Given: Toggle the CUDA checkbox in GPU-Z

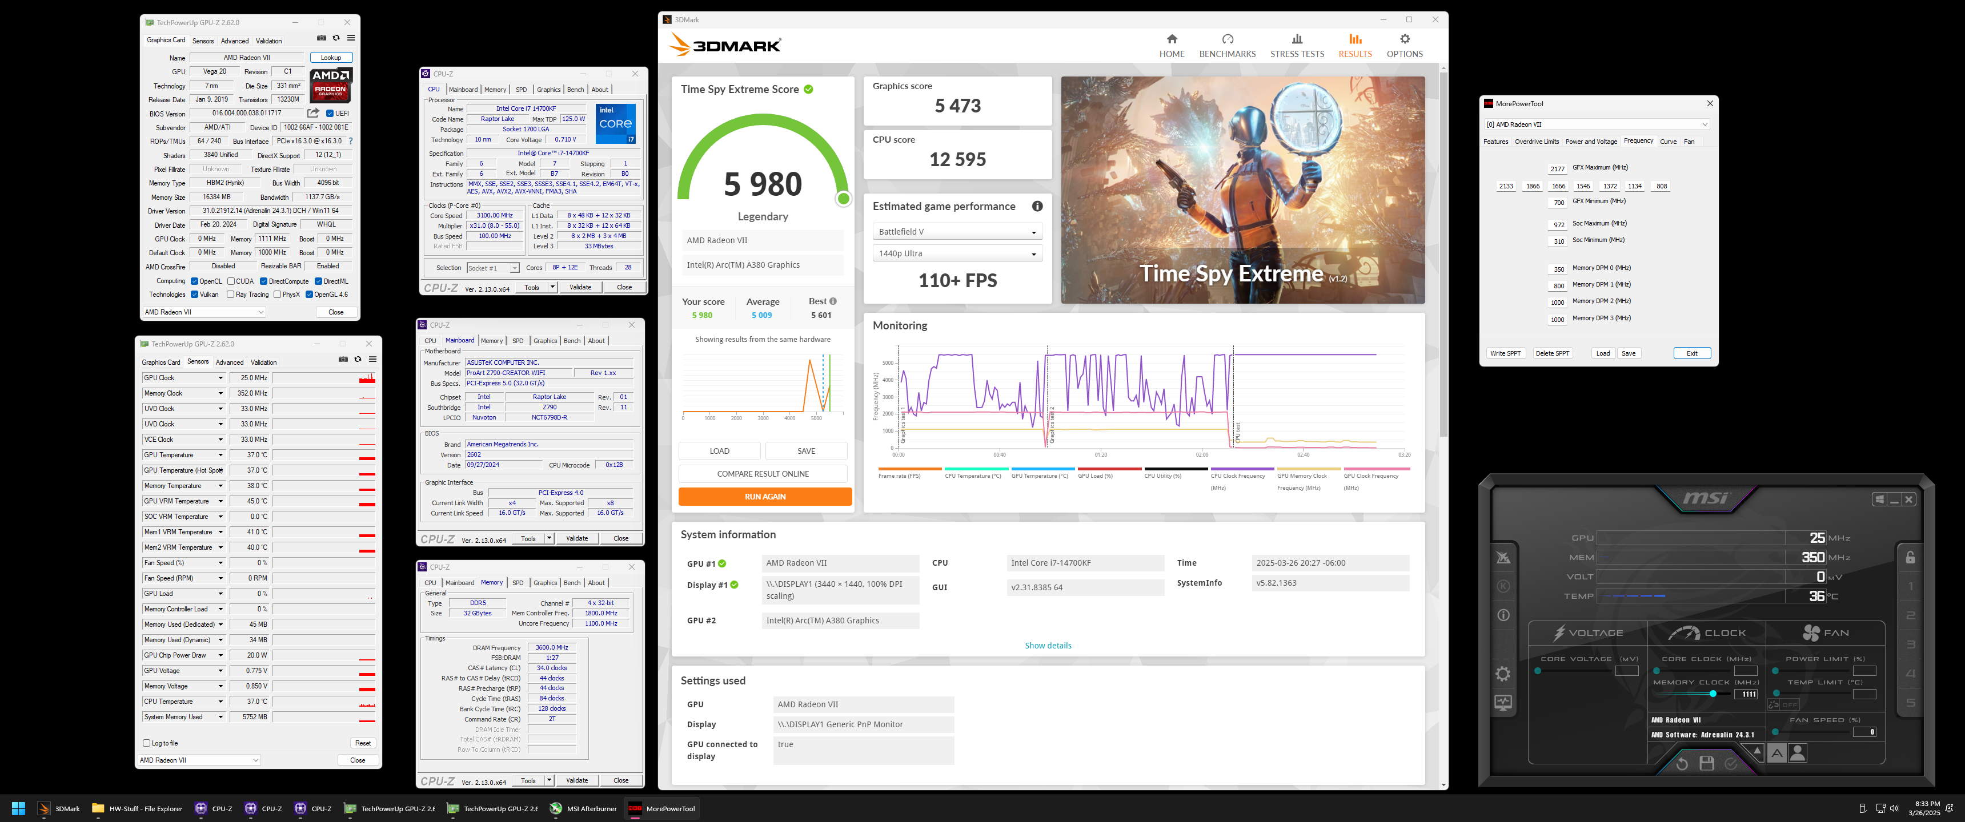Looking at the screenshot, I should [x=231, y=281].
